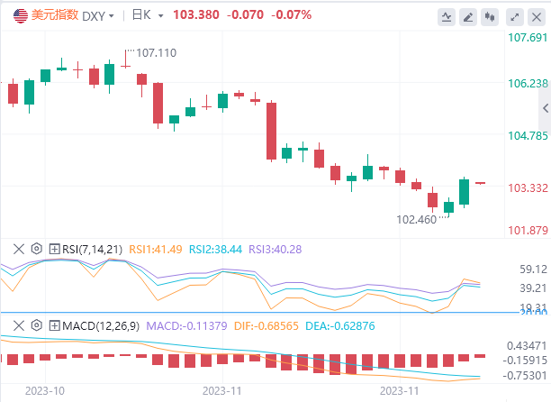Click the 2023-10 date axis label
Screen dimensions: 551x402
[45, 391]
